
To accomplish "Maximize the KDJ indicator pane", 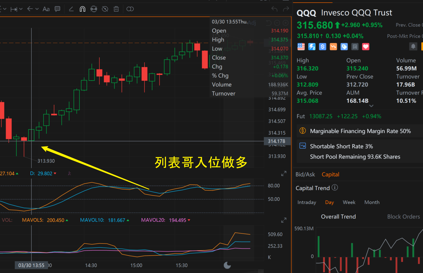I will 284,174.
